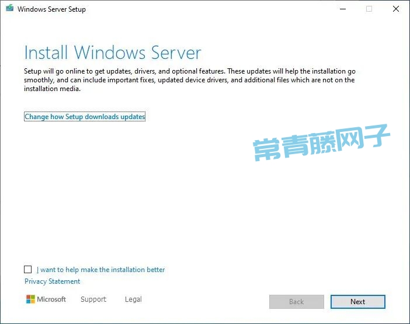Enable the help make installation better checkbox
410x324 pixels.
[28, 270]
